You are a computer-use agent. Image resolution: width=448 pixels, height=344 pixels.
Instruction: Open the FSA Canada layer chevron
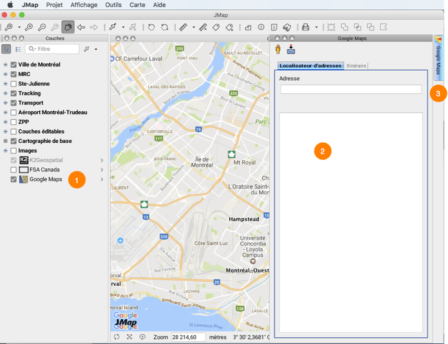click(102, 170)
